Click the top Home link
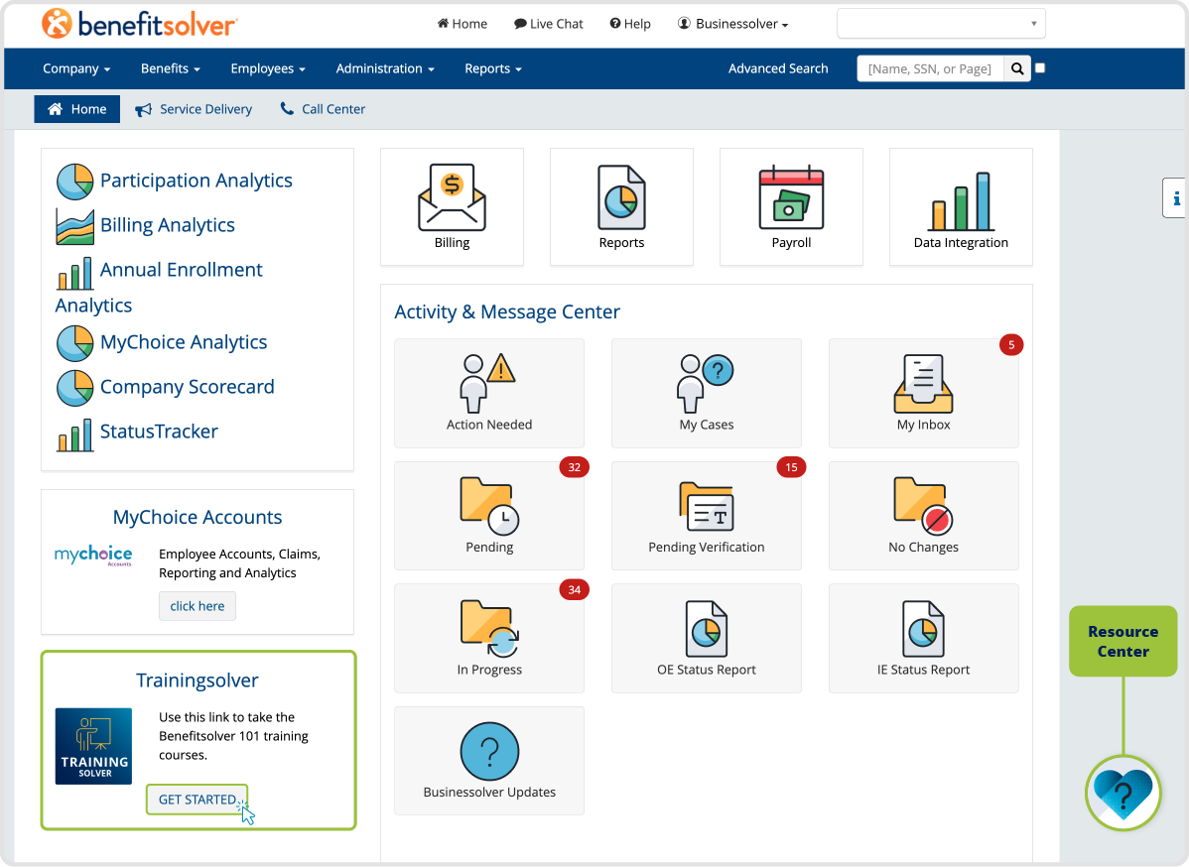 click(x=462, y=24)
